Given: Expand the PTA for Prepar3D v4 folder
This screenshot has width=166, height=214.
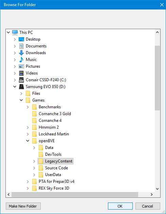Looking at the screenshot, I should coord(27,181).
